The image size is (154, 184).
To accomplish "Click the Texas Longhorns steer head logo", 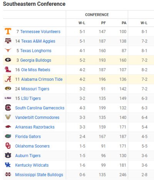I will point(8,50).
